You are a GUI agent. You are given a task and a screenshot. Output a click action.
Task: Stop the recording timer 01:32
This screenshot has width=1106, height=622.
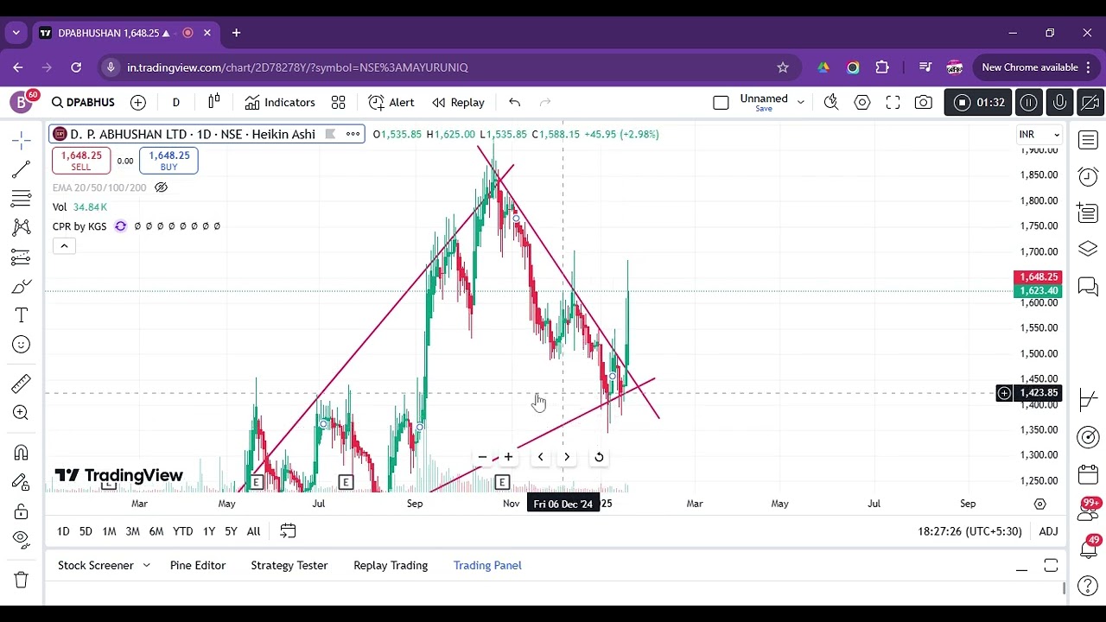point(980,102)
